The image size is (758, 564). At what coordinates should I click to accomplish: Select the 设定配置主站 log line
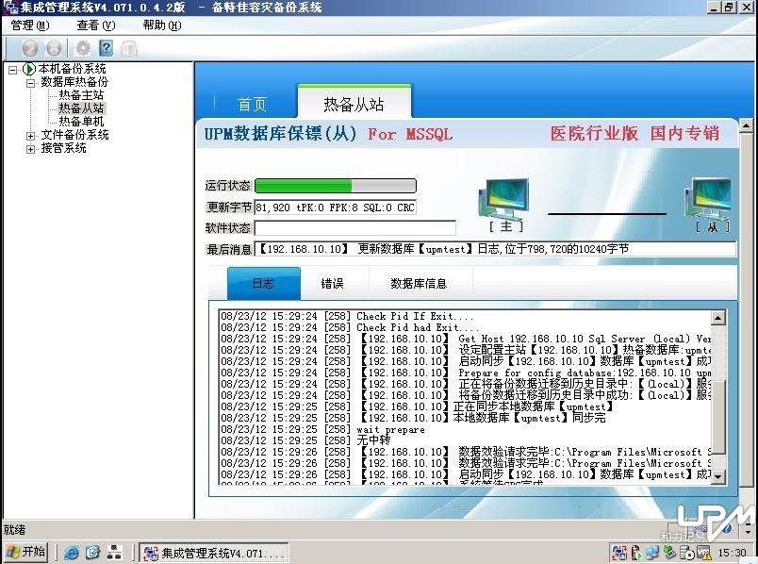pos(466,350)
